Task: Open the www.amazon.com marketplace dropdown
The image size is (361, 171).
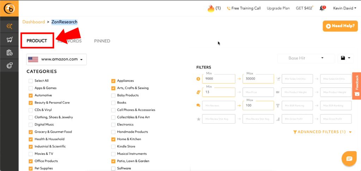Action: point(56,59)
